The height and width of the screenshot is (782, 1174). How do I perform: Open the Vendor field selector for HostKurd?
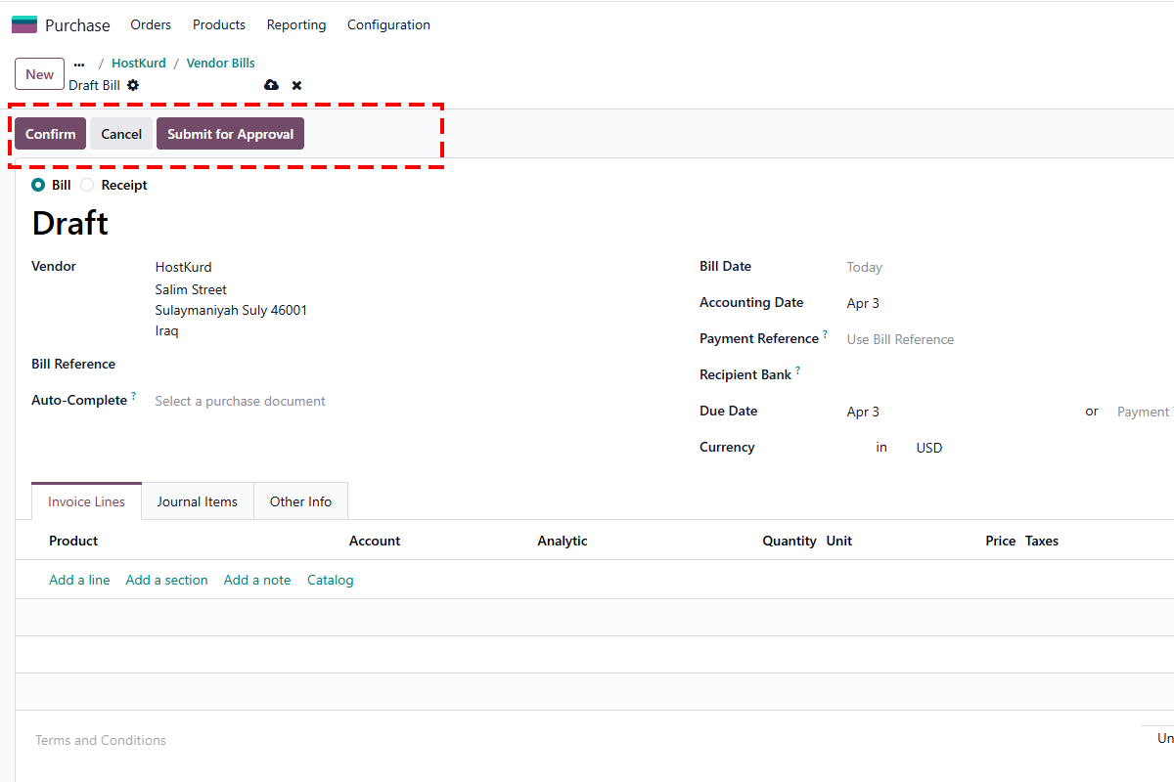pyautogui.click(x=183, y=266)
